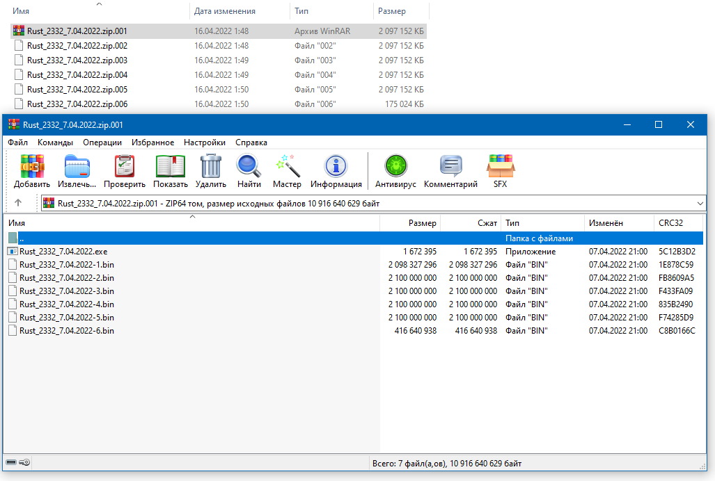
Task: Select Rust_2332_7.04.2022.zip.003 in Explorer
Action: point(77,60)
